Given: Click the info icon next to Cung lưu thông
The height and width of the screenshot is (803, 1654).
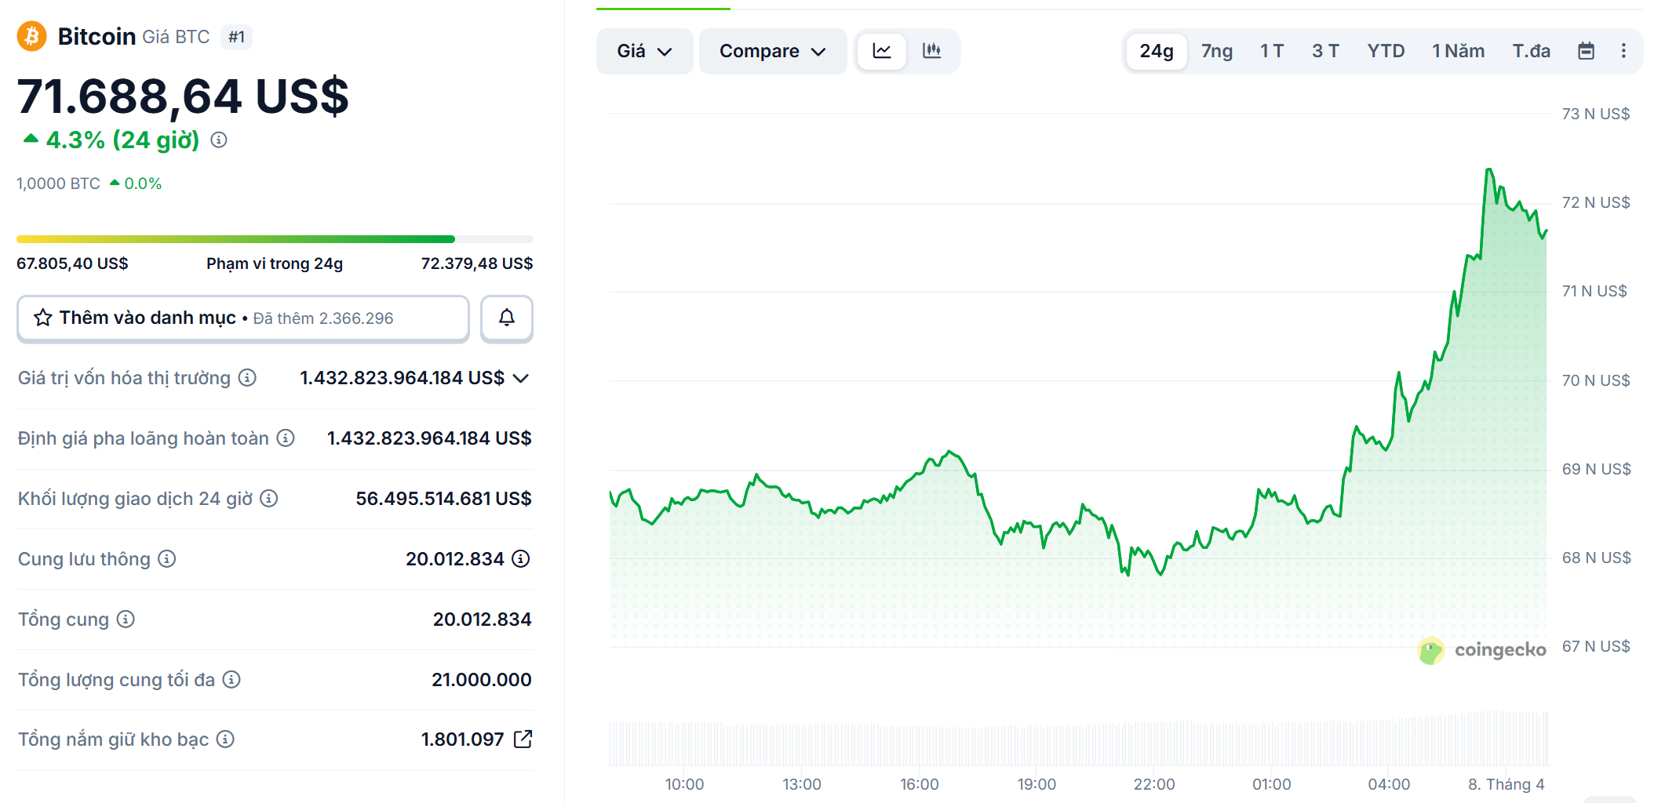Looking at the screenshot, I should [166, 559].
